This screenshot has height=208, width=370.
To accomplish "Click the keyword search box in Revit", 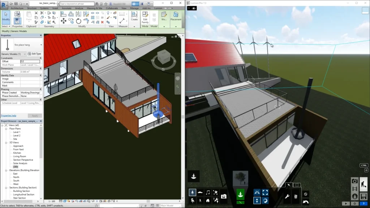I will tap(77, 4).
